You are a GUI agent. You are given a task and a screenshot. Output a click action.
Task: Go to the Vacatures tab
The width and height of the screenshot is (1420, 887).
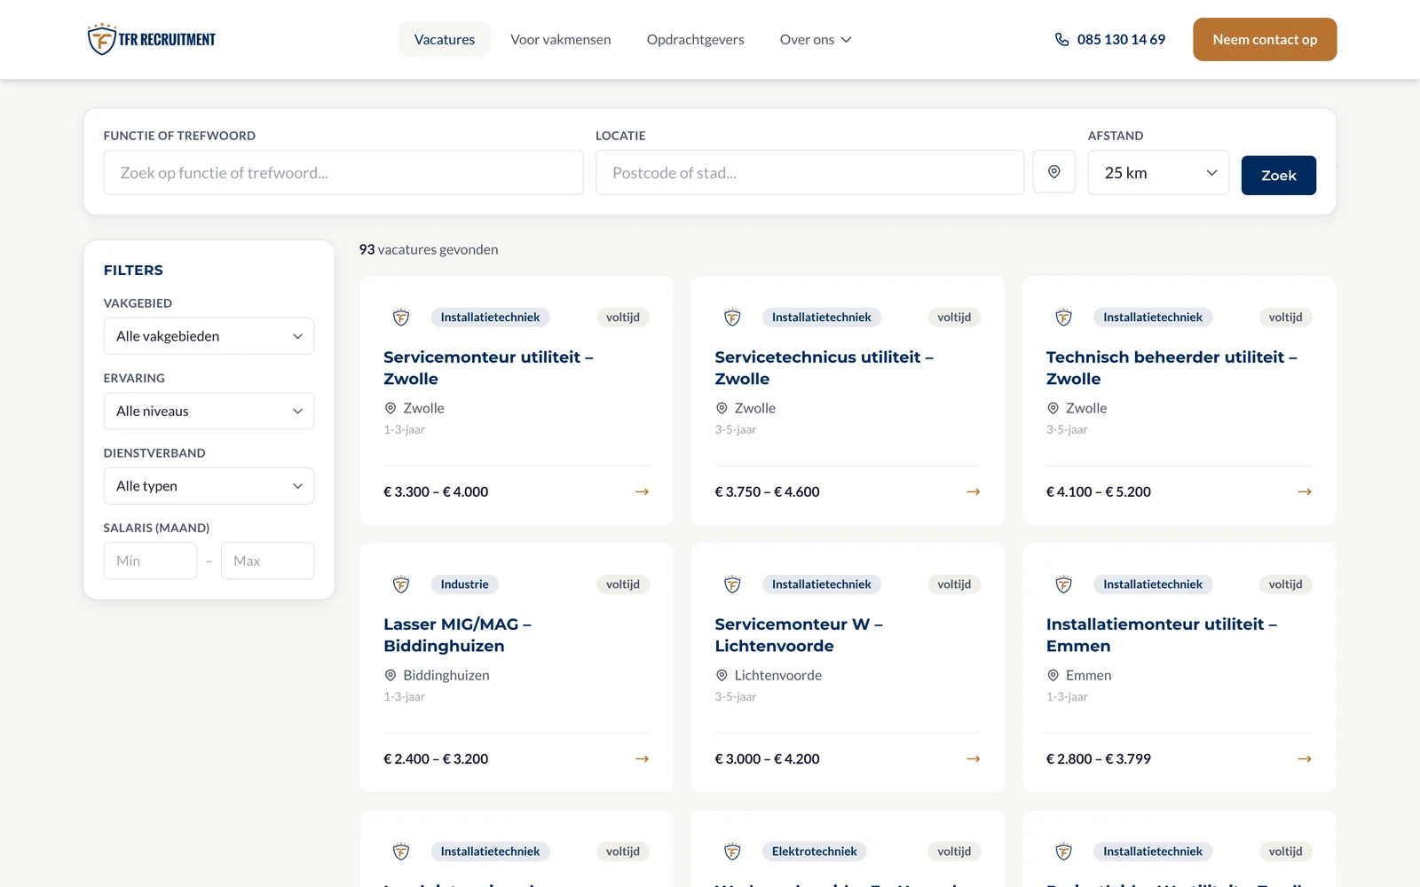click(445, 39)
